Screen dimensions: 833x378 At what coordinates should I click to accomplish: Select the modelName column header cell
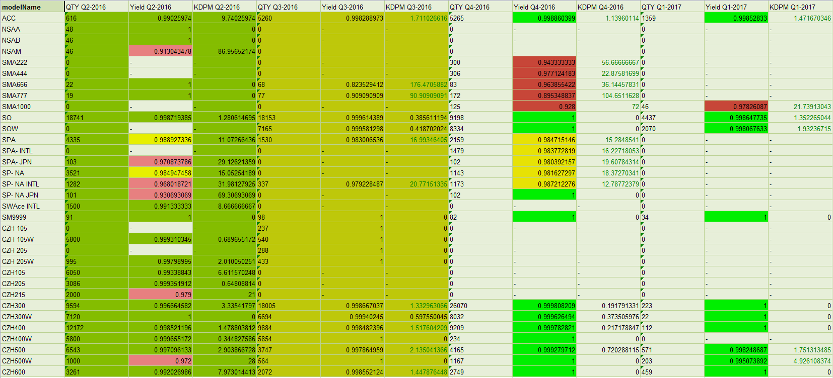[x=32, y=7]
